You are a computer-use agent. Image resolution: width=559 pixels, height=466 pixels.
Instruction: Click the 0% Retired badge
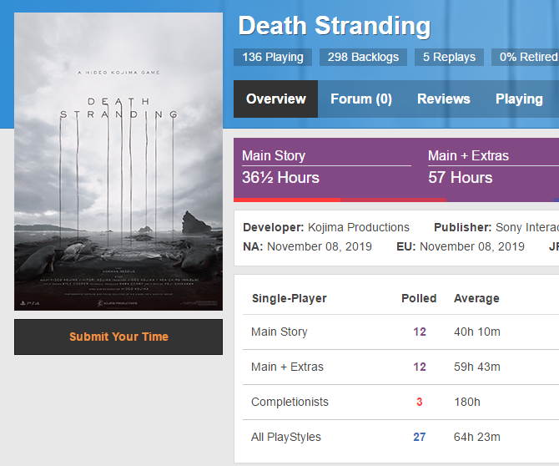coord(525,57)
